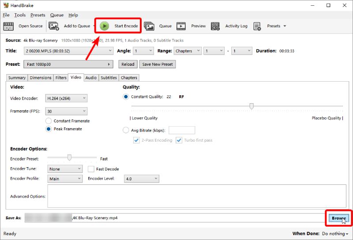Switch to the Subtitles tab

pyautogui.click(x=109, y=78)
